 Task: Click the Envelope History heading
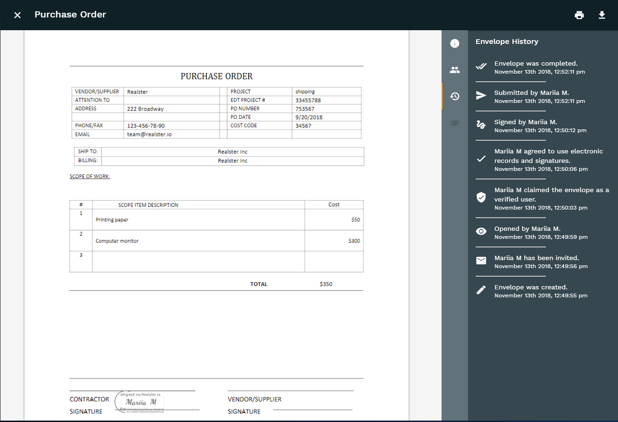[507, 42]
